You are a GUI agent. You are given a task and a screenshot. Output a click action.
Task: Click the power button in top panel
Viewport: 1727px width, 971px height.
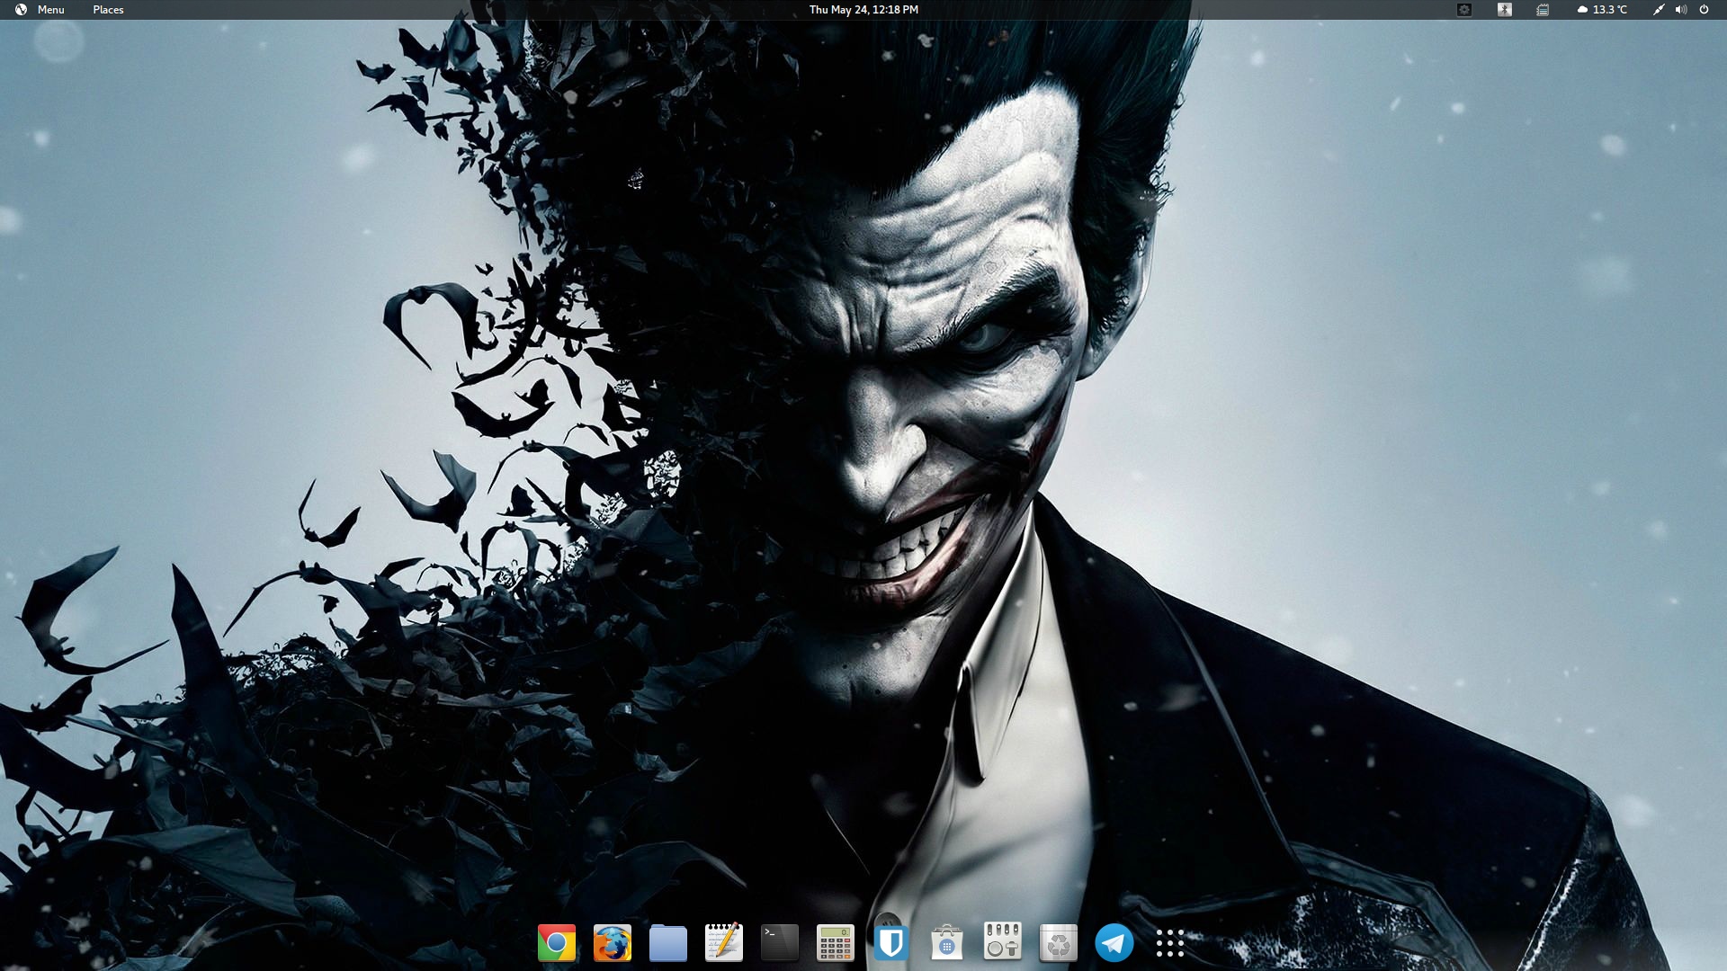coord(1704,9)
